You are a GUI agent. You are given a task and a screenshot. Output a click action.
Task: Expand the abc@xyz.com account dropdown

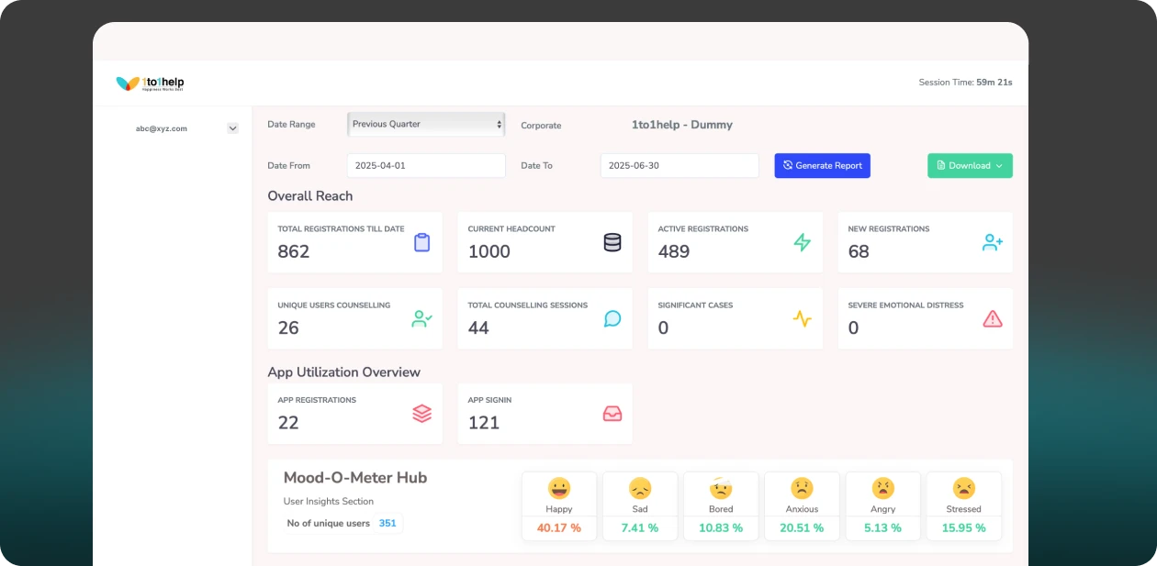pyautogui.click(x=231, y=128)
